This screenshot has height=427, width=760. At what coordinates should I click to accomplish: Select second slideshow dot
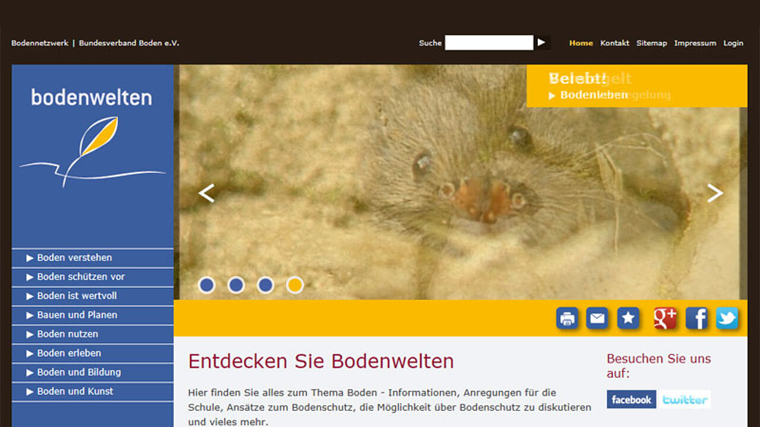[236, 285]
